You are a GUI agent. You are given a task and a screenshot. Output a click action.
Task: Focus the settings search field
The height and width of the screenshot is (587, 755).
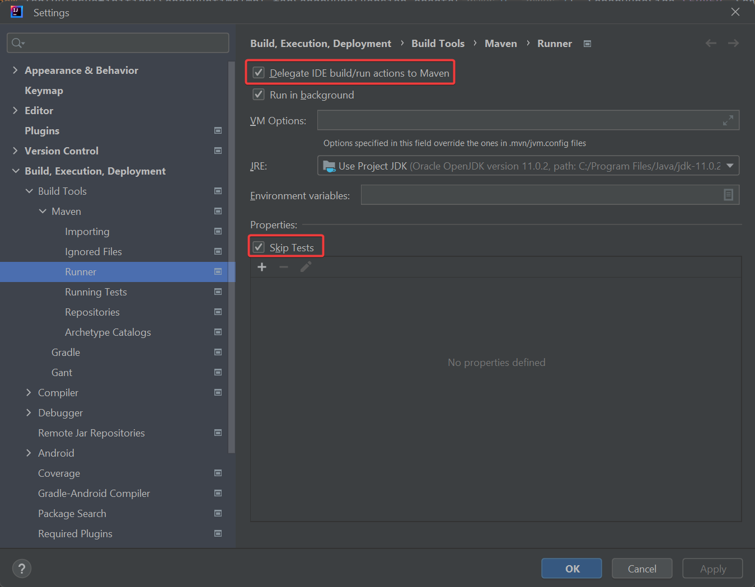[118, 43]
